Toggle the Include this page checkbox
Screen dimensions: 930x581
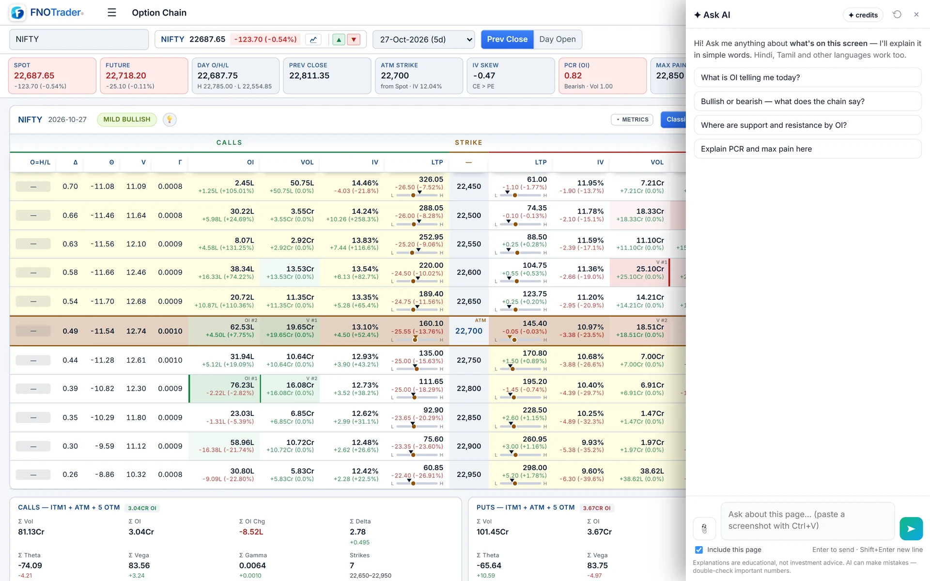(699, 550)
